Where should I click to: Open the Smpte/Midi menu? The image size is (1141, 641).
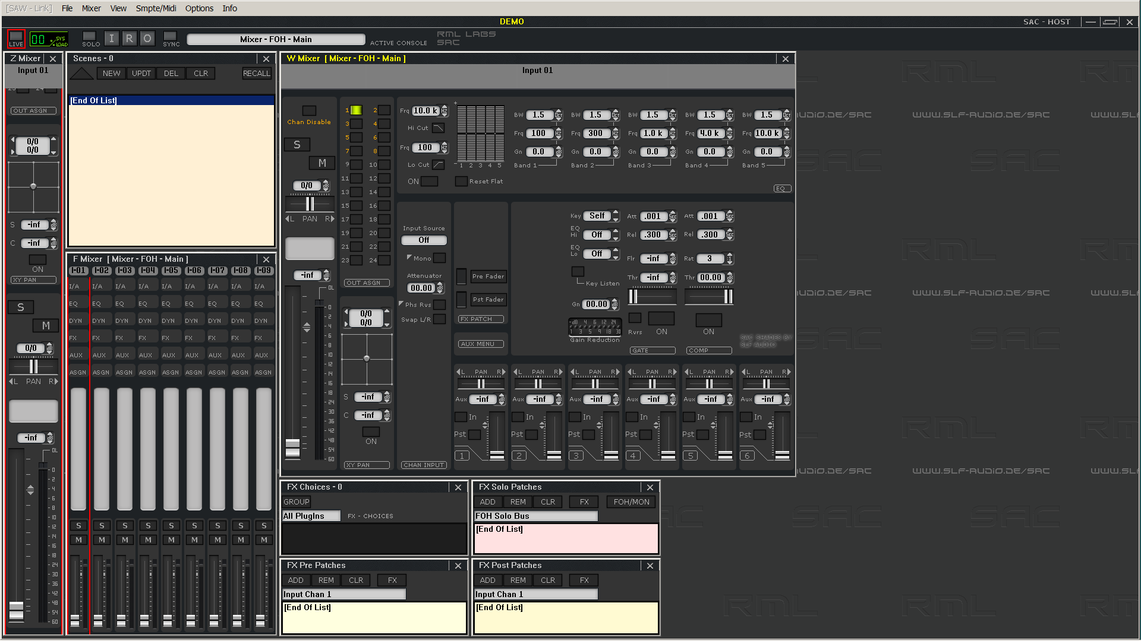pos(156,8)
